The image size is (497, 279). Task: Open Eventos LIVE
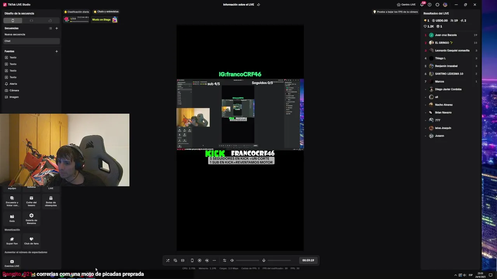click(x=12, y=263)
